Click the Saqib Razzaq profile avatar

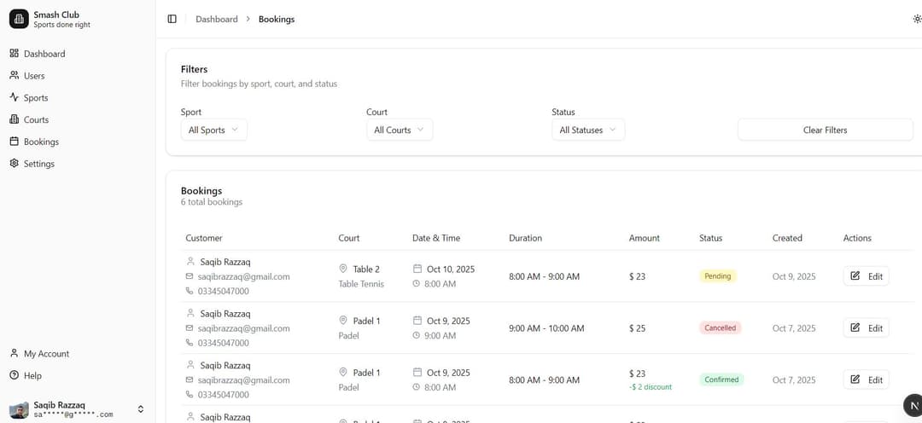tap(19, 409)
